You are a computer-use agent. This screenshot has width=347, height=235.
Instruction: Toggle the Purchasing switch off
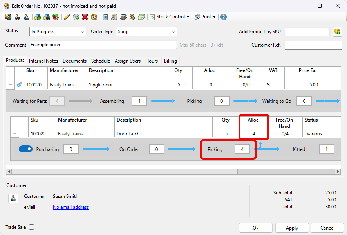tap(26, 149)
